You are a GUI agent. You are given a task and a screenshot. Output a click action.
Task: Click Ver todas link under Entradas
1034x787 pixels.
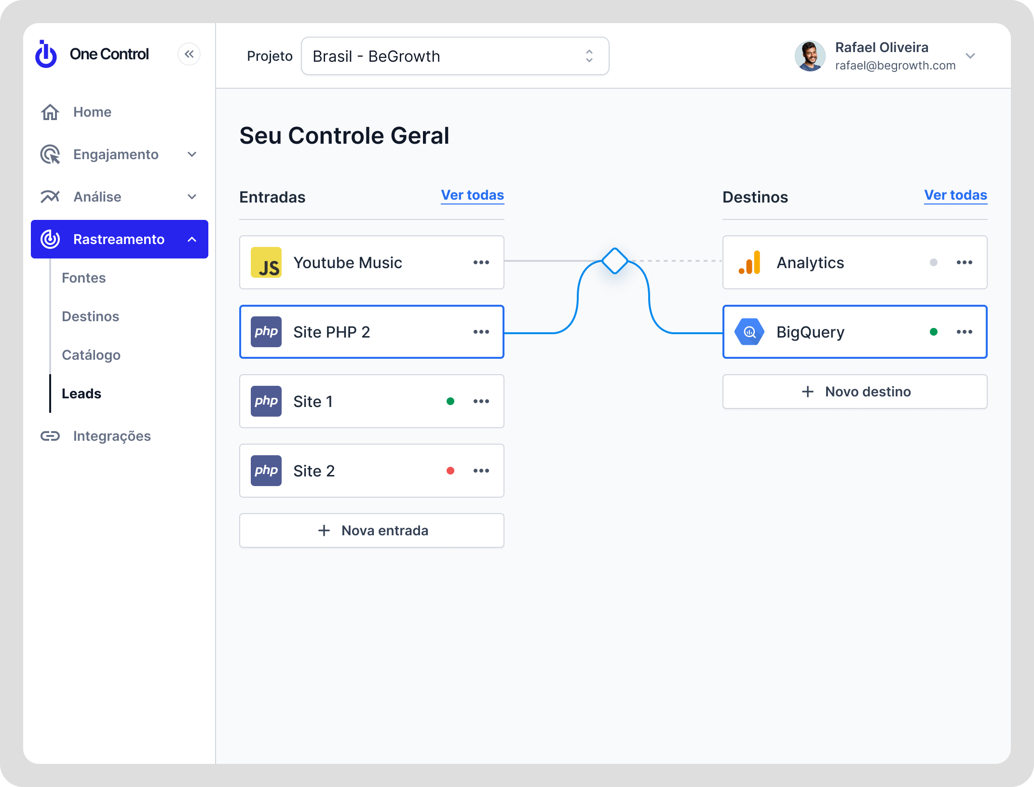pos(472,195)
